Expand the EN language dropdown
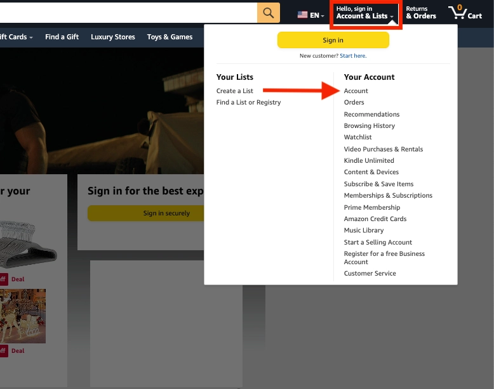The height and width of the screenshot is (389, 494). coord(317,15)
